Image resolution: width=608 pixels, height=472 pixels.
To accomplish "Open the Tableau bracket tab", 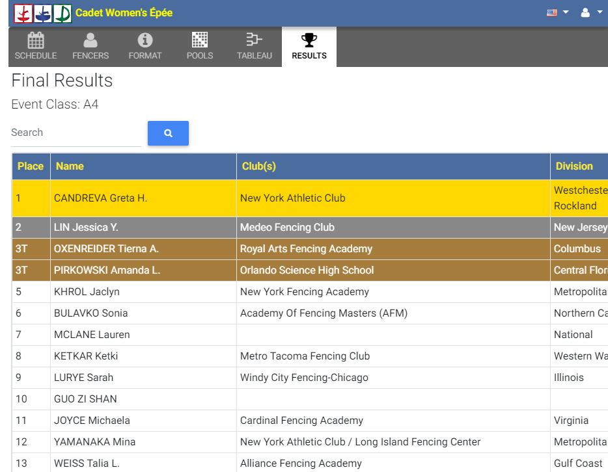I will coord(255,47).
